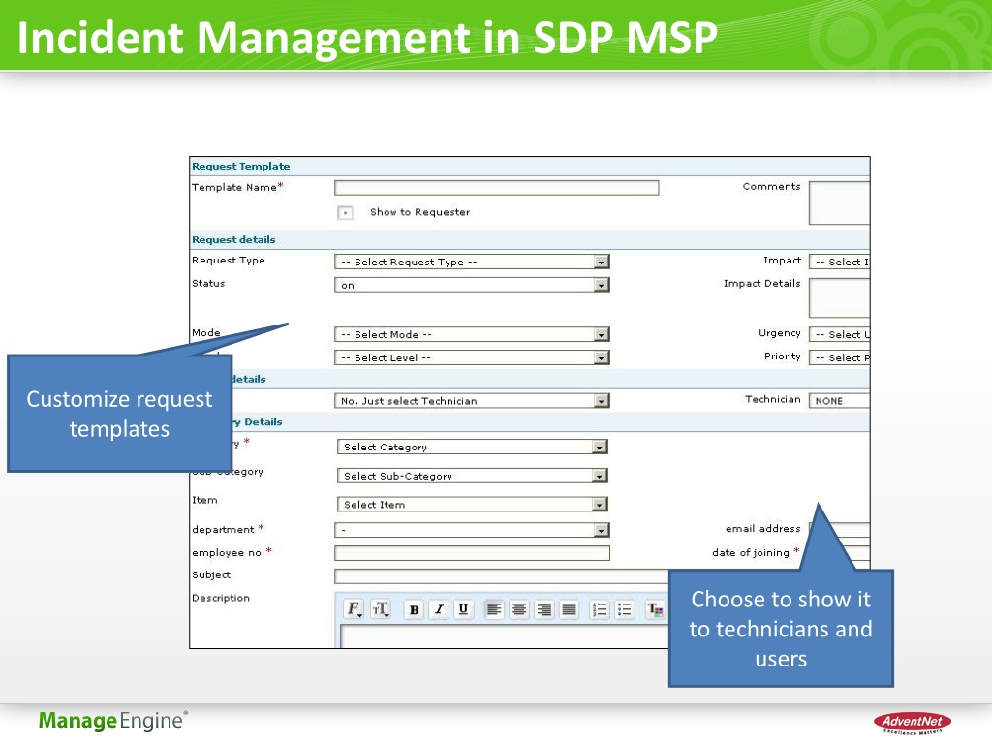Toggle italic formatting in description editor
This screenshot has width=992, height=744.
[439, 609]
